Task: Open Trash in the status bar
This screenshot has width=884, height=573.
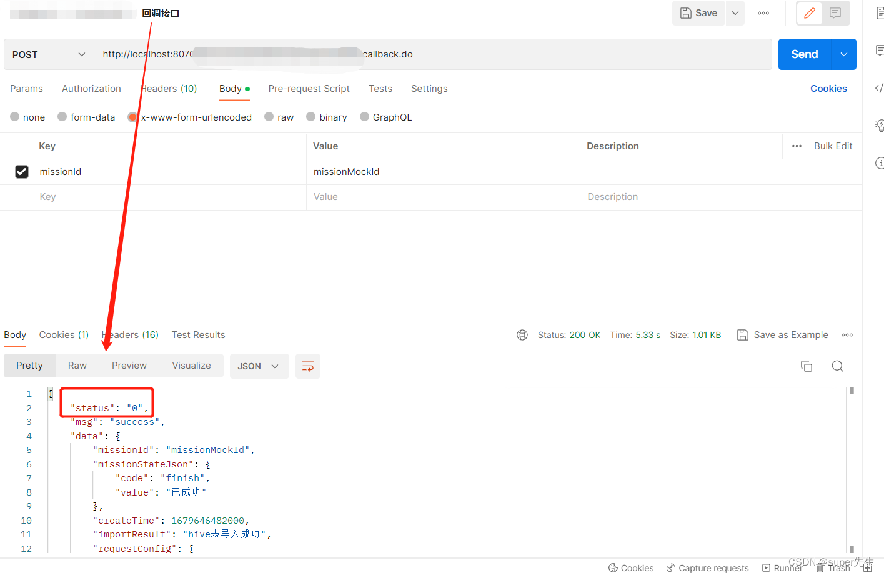Action: 833,567
